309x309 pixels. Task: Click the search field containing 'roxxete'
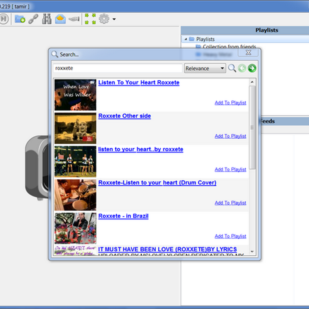click(117, 68)
